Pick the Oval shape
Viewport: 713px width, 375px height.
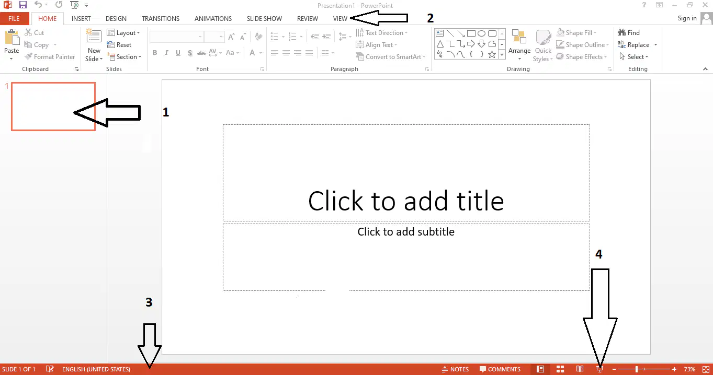[x=481, y=33]
